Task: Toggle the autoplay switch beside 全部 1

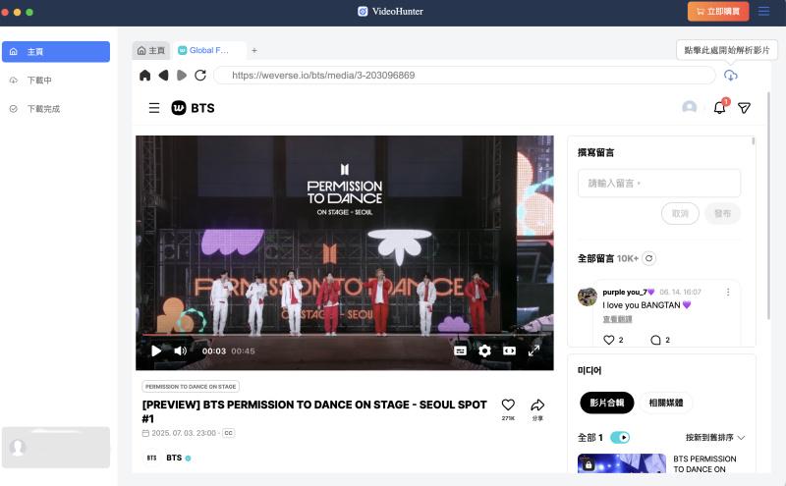Action: 620,438
